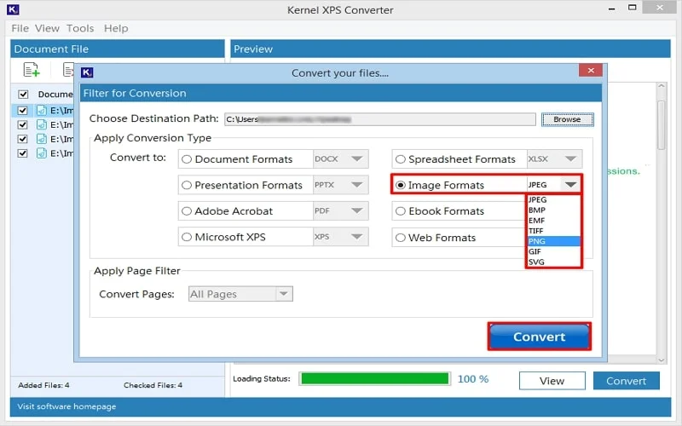This screenshot has width=682, height=426.
Task: Click the Checked Files: 4 status text
Action: pyautogui.click(x=153, y=385)
